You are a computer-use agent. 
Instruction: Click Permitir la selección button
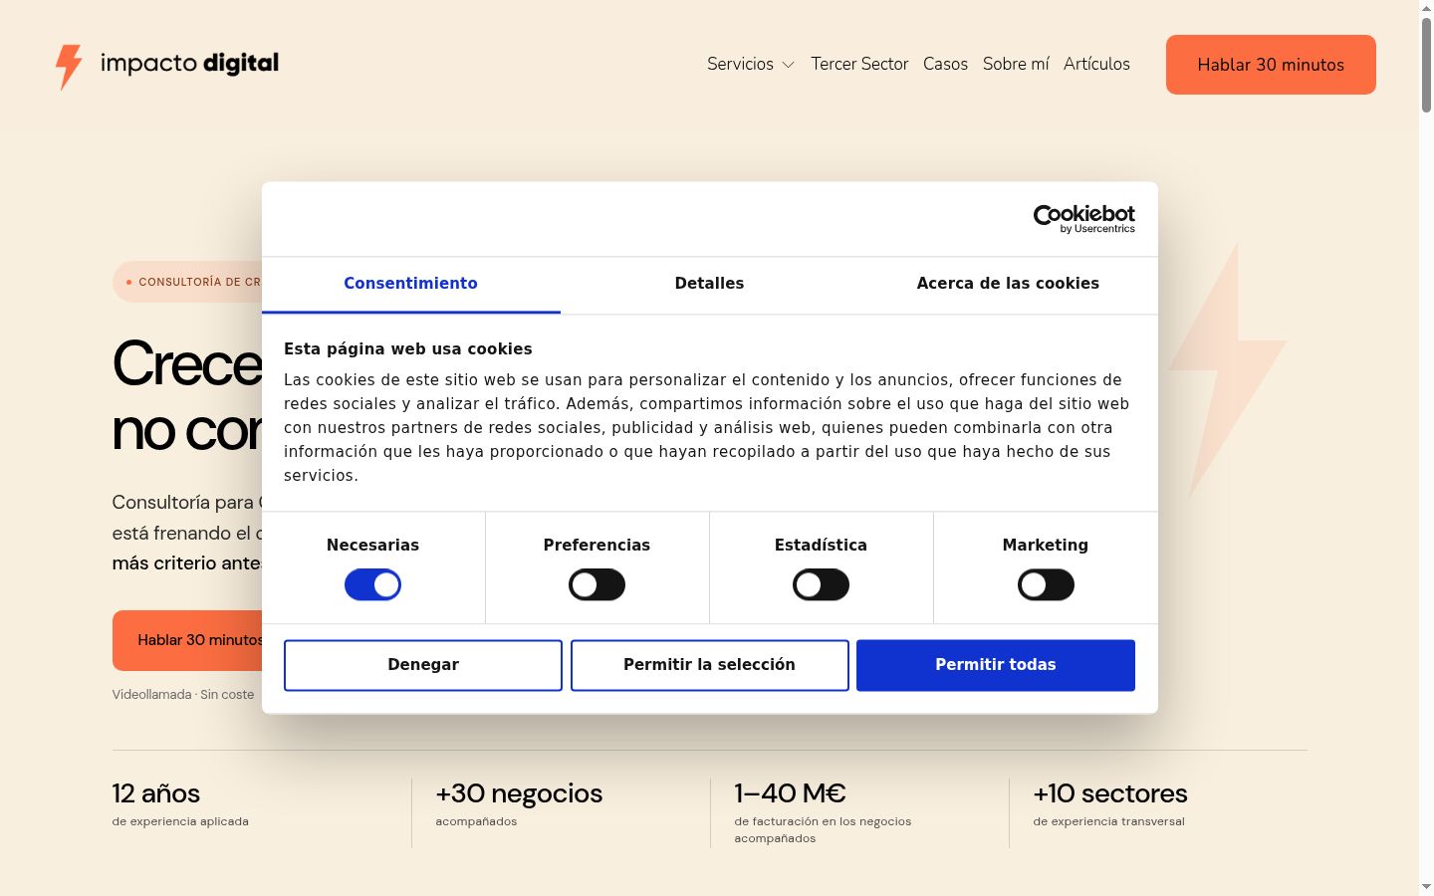click(x=709, y=665)
